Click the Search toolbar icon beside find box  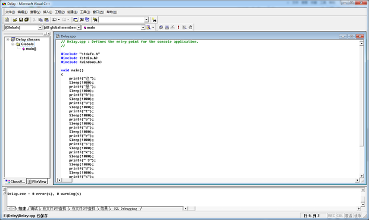154,20
